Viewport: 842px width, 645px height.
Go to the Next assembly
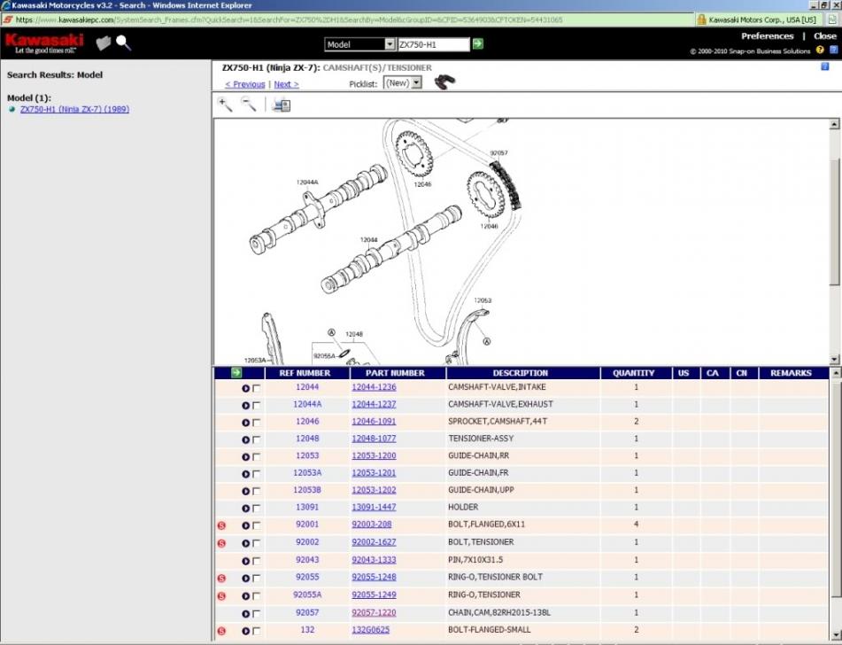(286, 84)
